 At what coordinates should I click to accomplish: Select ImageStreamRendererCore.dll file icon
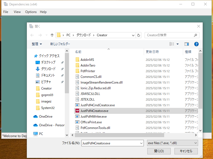(x=77, y=82)
